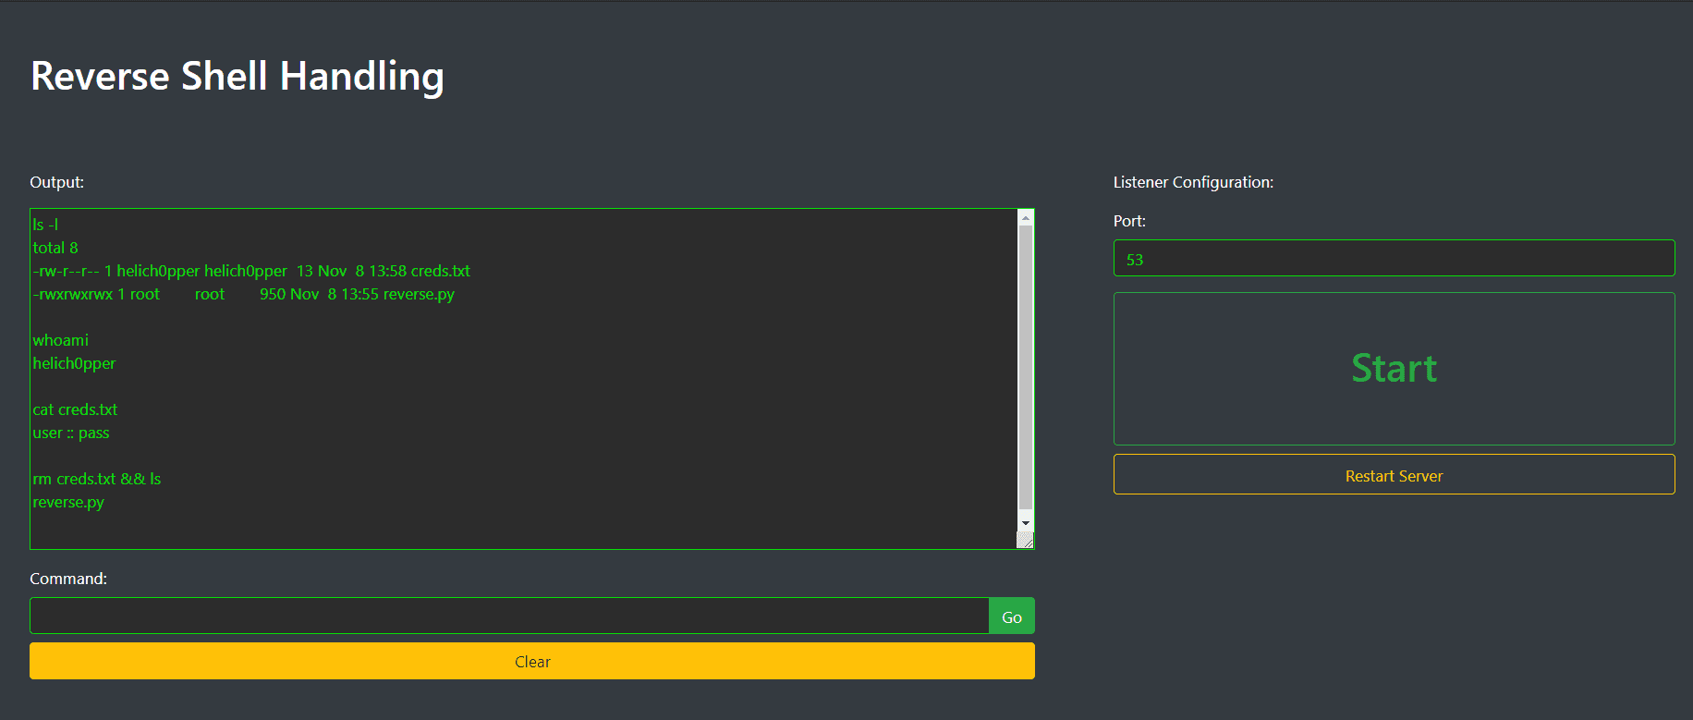Screen dimensions: 1693x720
Task: Click the output scrollbar up arrow
Action: [x=1025, y=217]
